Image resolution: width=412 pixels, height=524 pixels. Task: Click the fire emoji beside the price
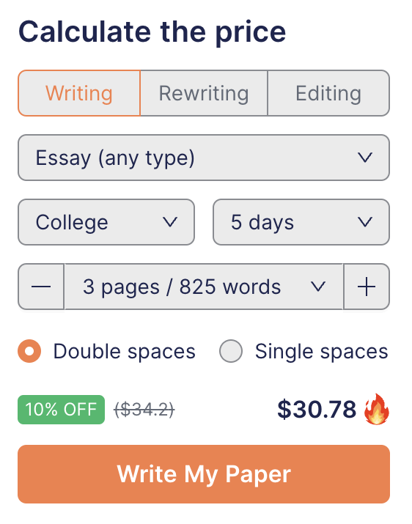(x=377, y=409)
